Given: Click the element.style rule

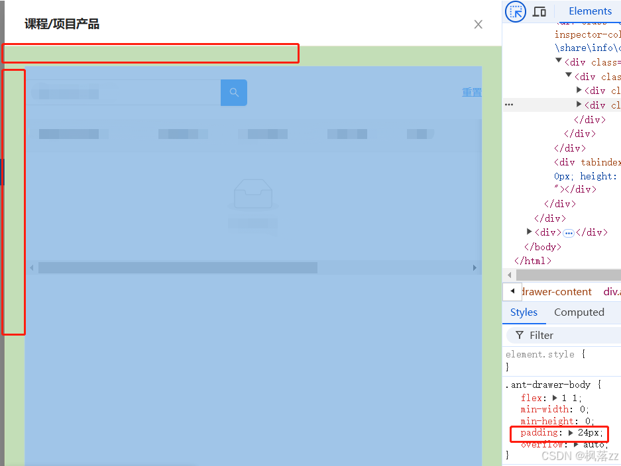Looking at the screenshot, I should click(539, 354).
